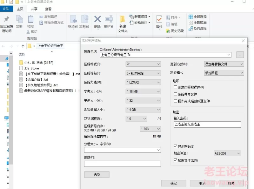The height and width of the screenshot is (189, 254).
Task: Click the 选项 button in dialog
Action: (x=97, y=174)
